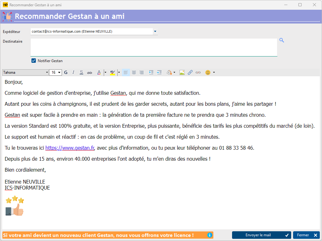Image resolution: width=322 pixels, height=241 pixels.
Task: Uncheck the Notifier Gestan checkbox
Action: tap(34, 61)
